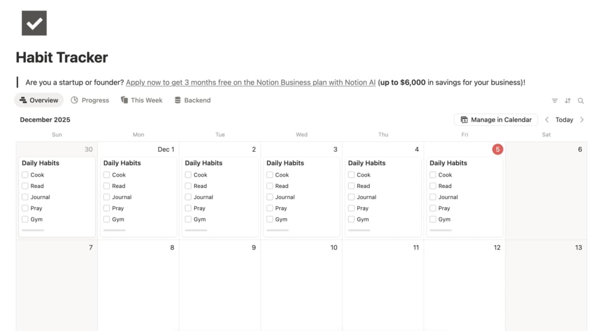Screen dimensions: 603x331
Task: Go to previous month with left chevron
Action: point(547,120)
